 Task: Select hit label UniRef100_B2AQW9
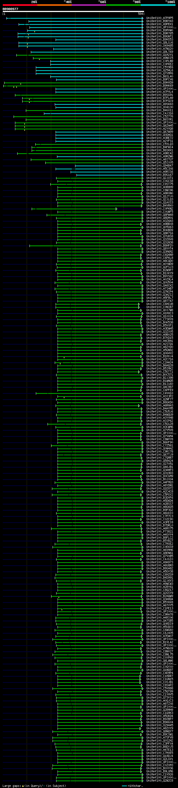coord(159,596)
